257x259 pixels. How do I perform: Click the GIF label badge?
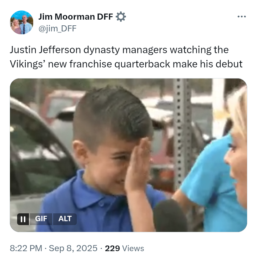[x=41, y=219]
